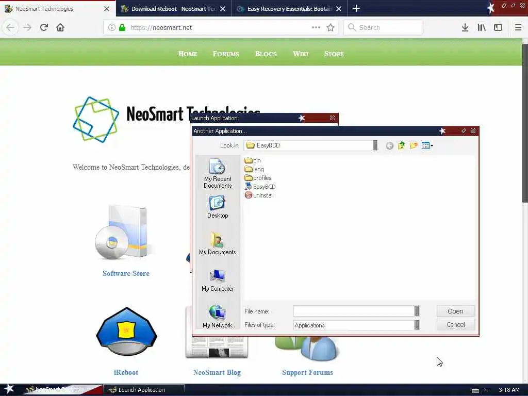Viewport: 528px width, 396px height.
Task: Close the Download iReboot tab
Action: coord(223,9)
